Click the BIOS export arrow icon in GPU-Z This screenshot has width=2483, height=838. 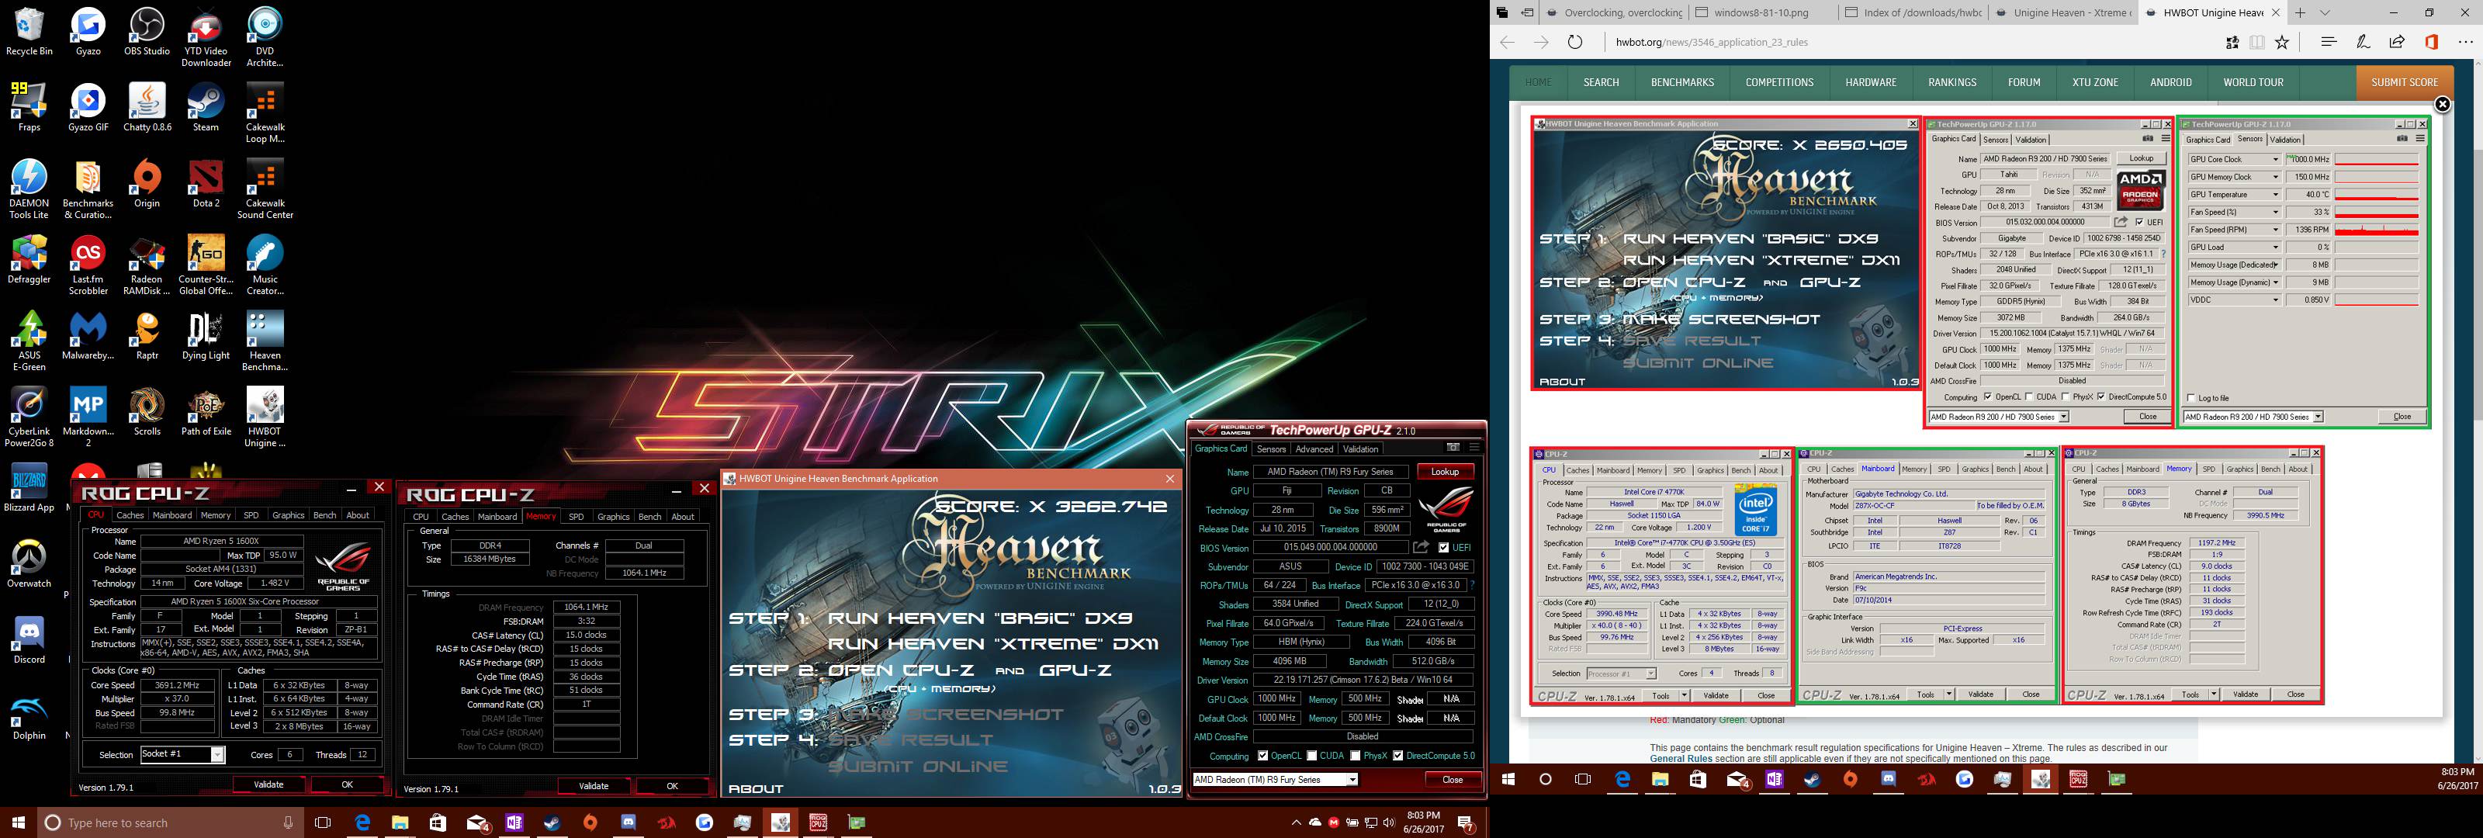click(1421, 547)
